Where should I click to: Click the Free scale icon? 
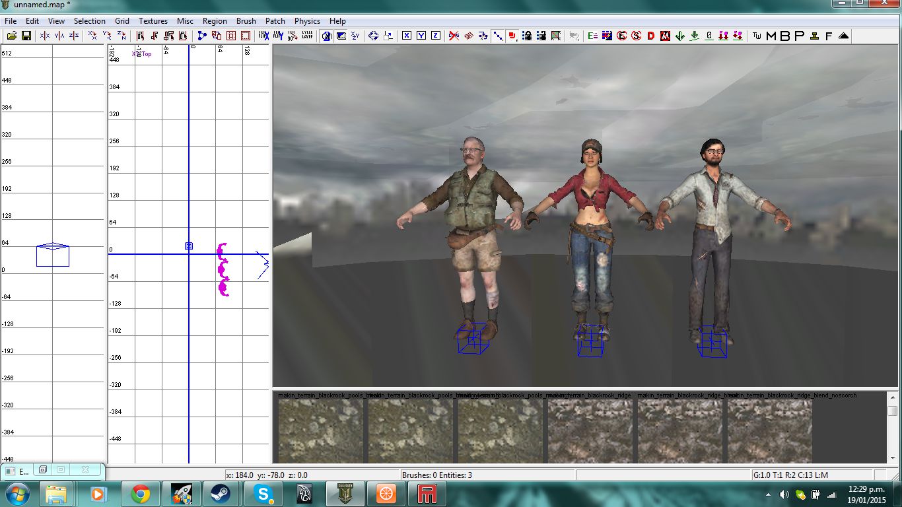pyautogui.click(x=388, y=36)
